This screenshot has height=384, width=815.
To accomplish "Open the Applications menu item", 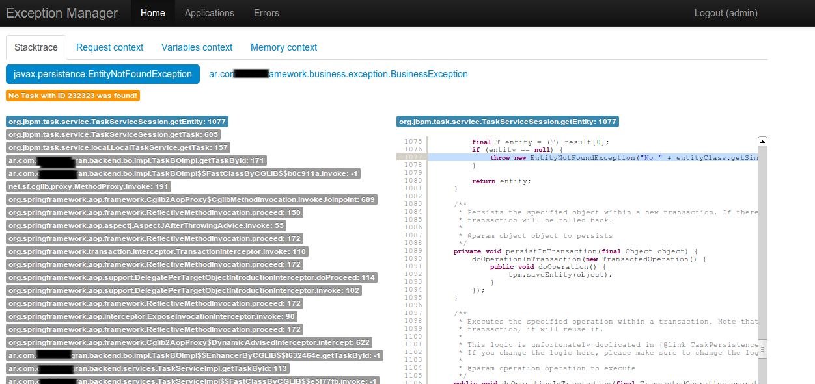I will (x=210, y=13).
